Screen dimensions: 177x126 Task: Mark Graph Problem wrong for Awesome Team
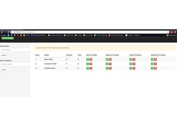click(134, 64)
